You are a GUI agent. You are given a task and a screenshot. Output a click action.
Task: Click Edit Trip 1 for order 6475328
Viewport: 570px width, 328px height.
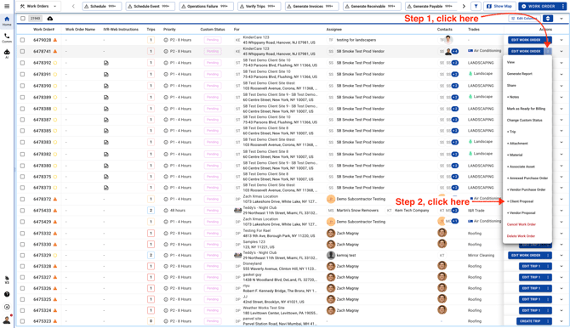pyautogui.click(x=531, y=266)
